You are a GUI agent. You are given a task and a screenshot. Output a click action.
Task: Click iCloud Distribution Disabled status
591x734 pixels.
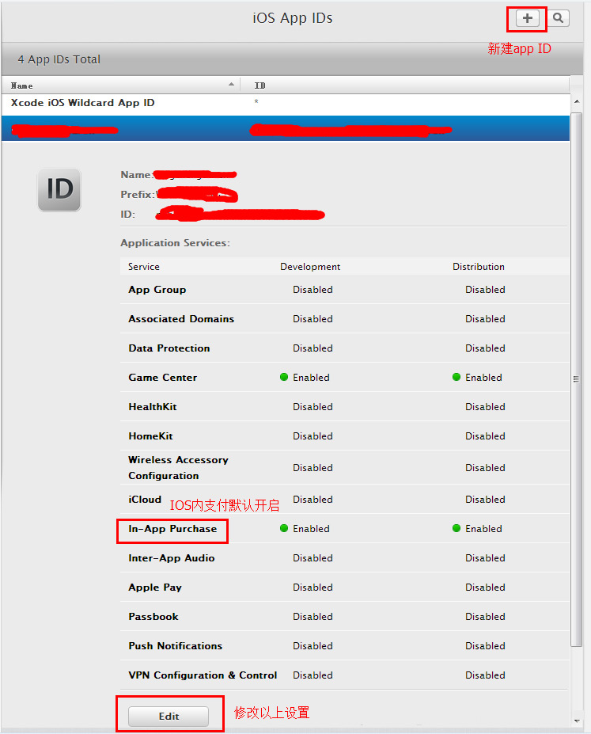485,500
